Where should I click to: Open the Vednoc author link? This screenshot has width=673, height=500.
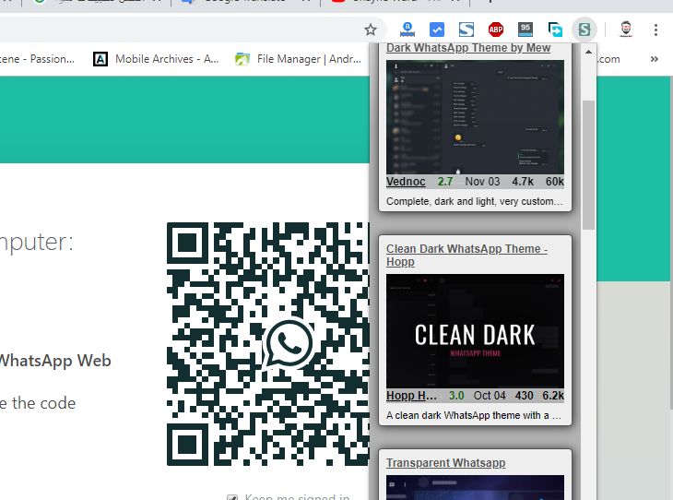pyautogui.click(x=406, y=182)
